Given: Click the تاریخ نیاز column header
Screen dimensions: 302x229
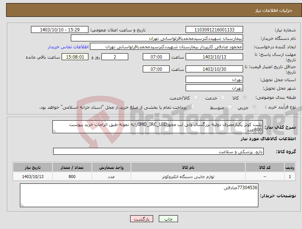Looking at the screenshot, I should click(33, 167).
